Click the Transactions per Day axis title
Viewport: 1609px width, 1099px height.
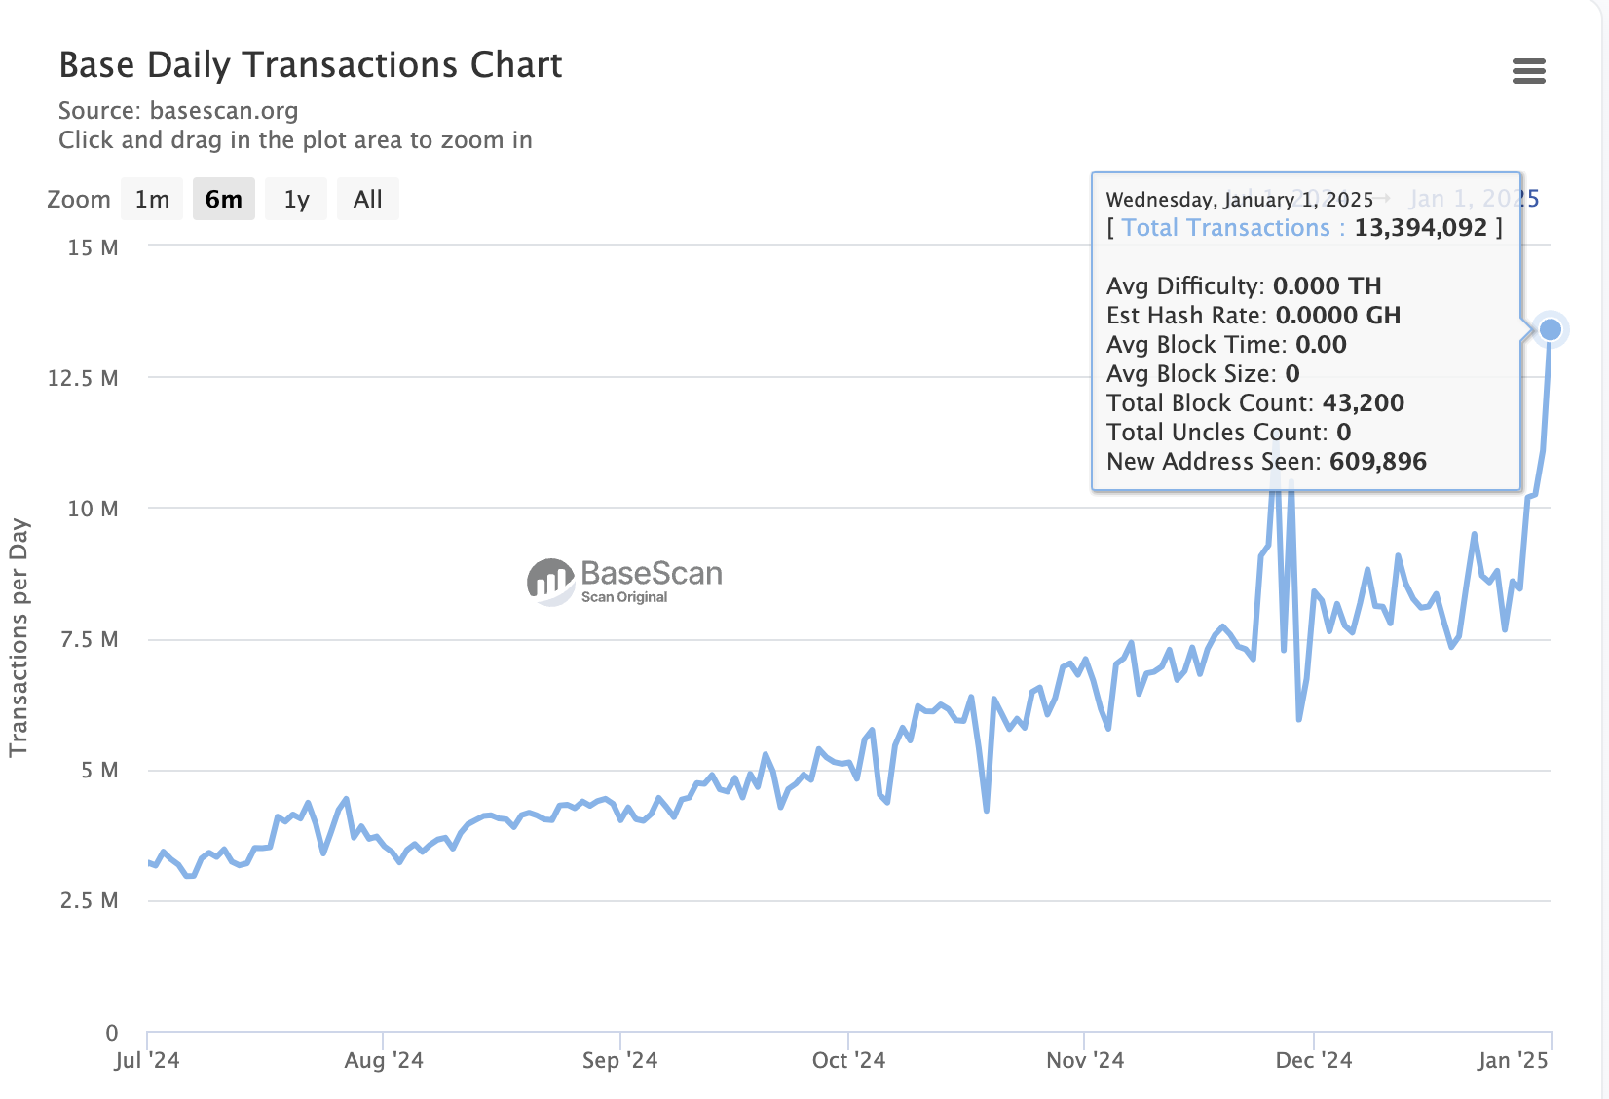[x=19, y=638]
